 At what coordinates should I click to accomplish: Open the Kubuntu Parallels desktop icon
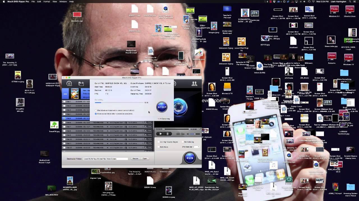tap(332, 57)
